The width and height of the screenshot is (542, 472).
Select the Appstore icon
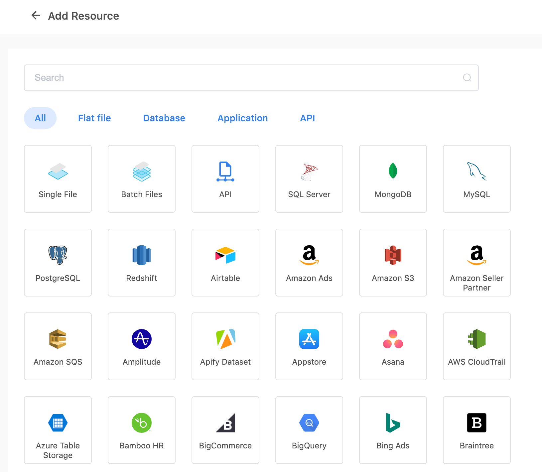click(x=309, y=339)
